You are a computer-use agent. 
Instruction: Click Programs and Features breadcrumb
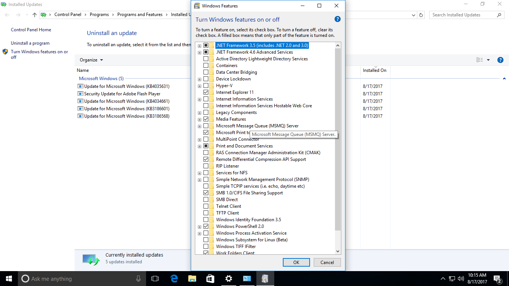(x=140, y=15)
